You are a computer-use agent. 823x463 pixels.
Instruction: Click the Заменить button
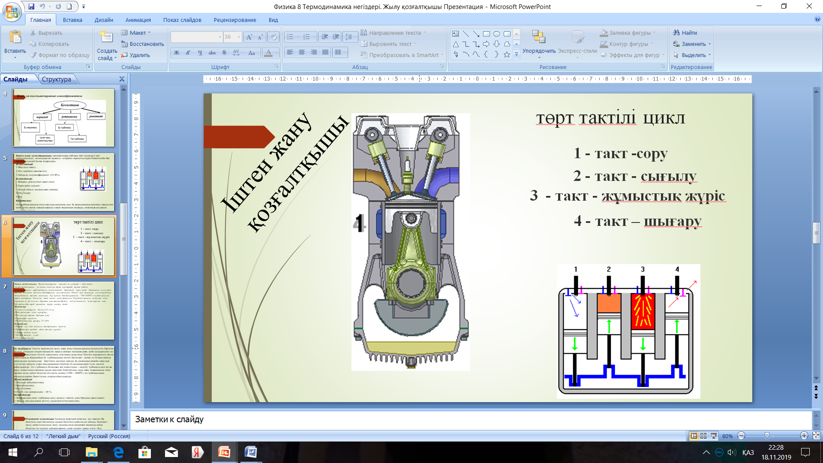[694, 44]
